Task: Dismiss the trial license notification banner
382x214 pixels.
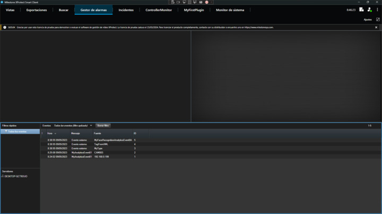Action: (x=376, y=27)
